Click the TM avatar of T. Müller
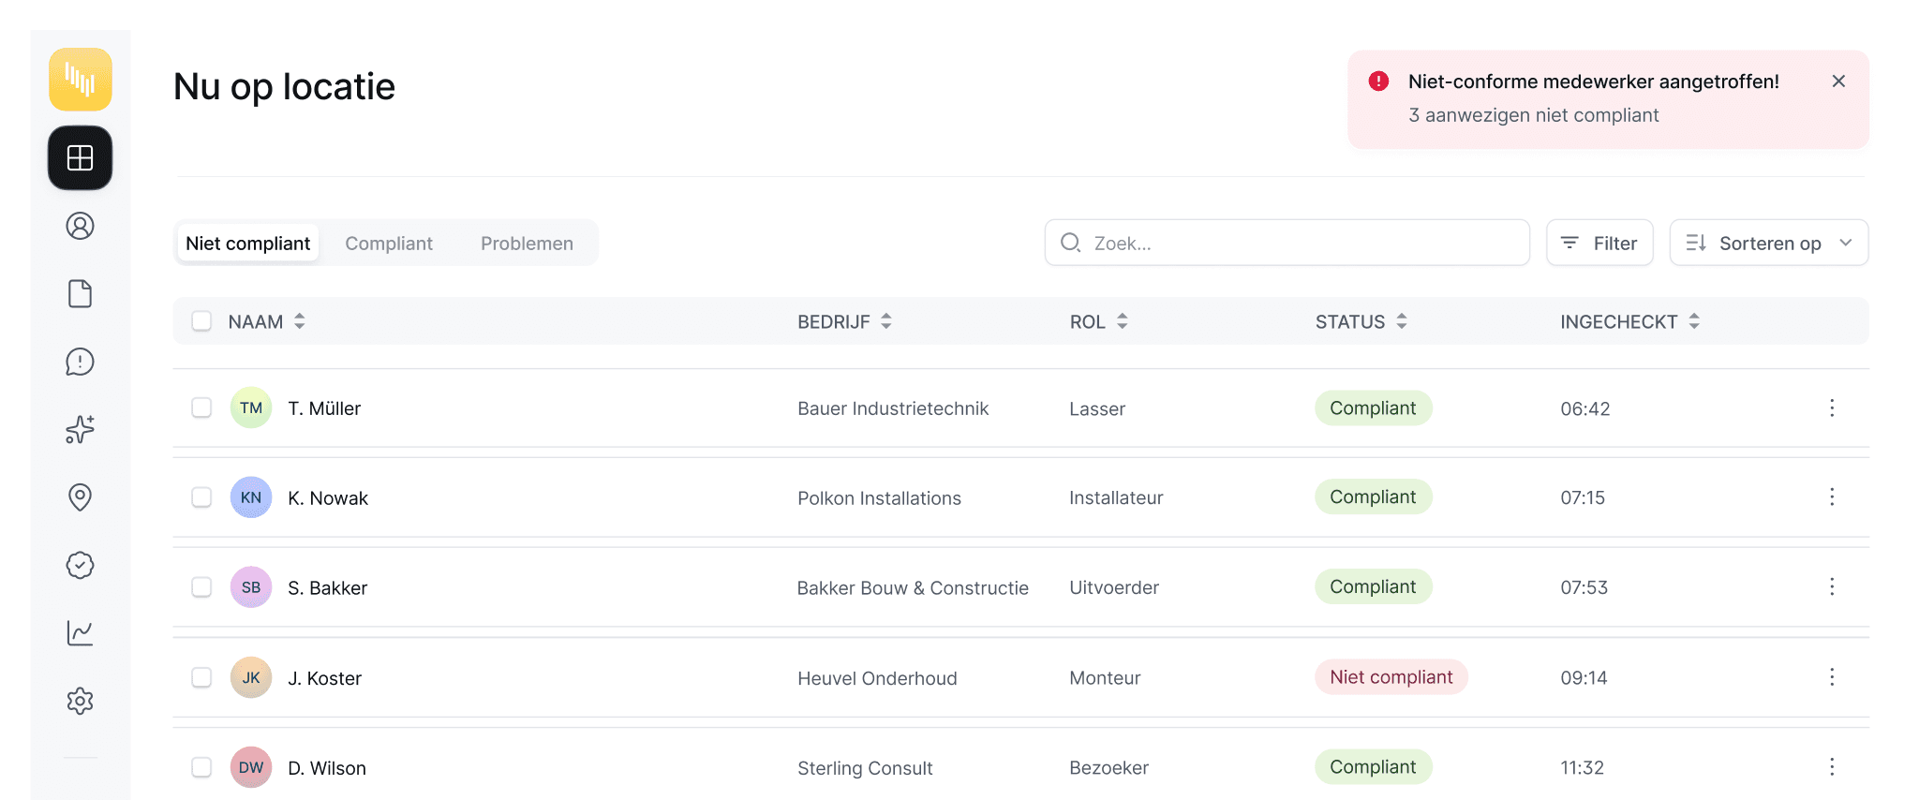 tap(251, 407)
